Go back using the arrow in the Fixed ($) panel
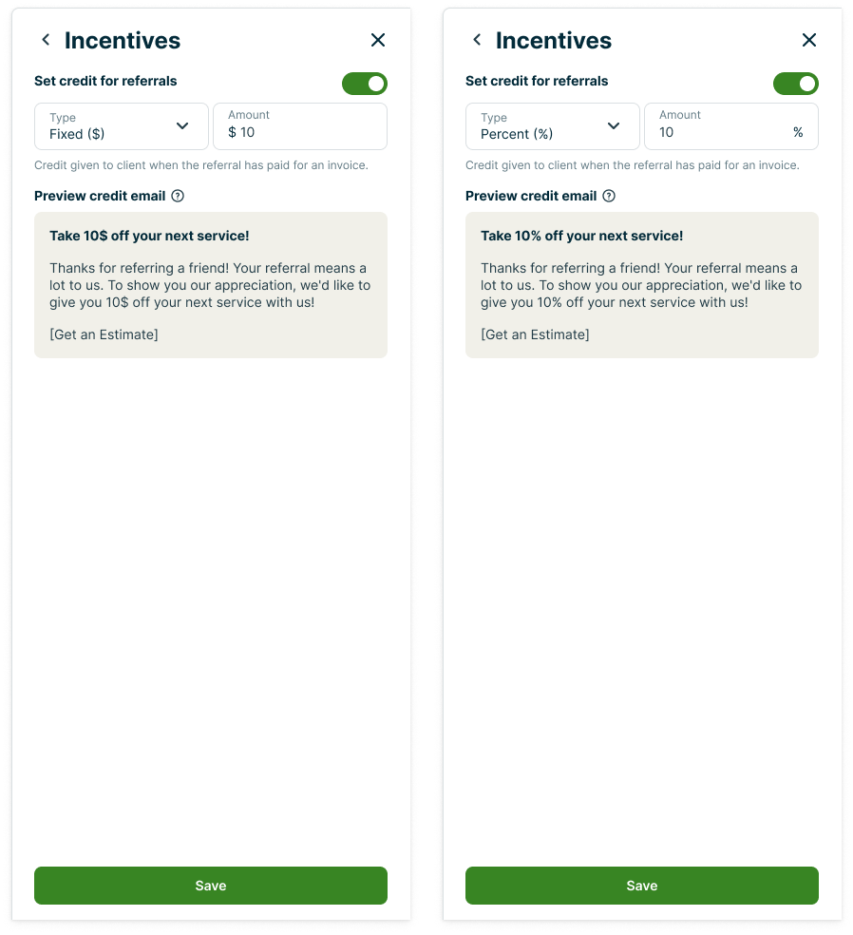 (46, 40)
